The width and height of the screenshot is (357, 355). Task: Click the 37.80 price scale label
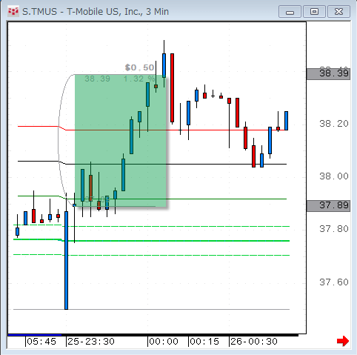click(x=334, y=229)
